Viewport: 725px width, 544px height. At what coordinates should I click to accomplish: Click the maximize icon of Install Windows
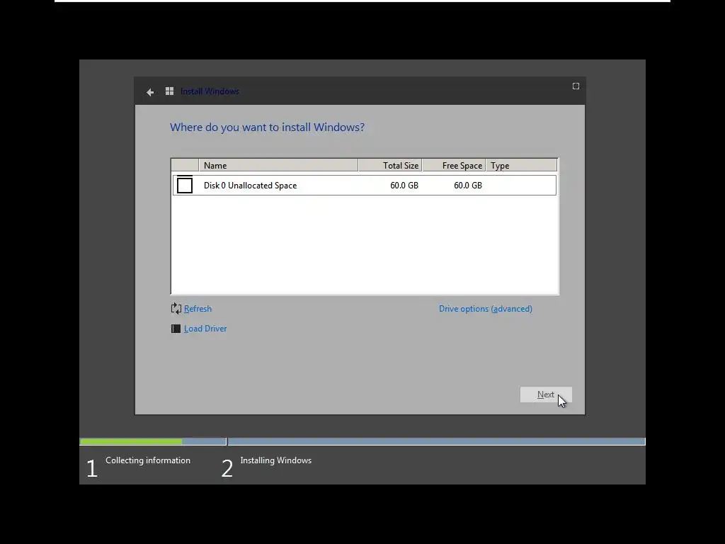pyautogui.click(x=576, y=86)
